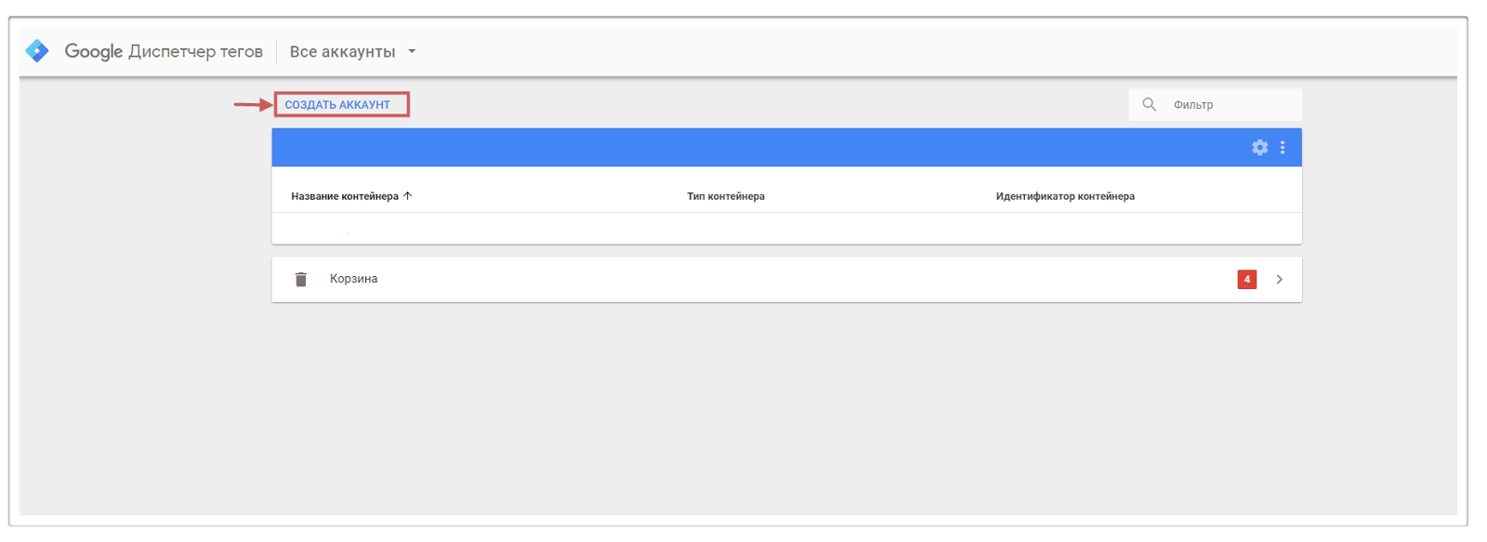Expand the trash row with right chevron
Screen dimensions: 1487x542
pos(1280,279)
